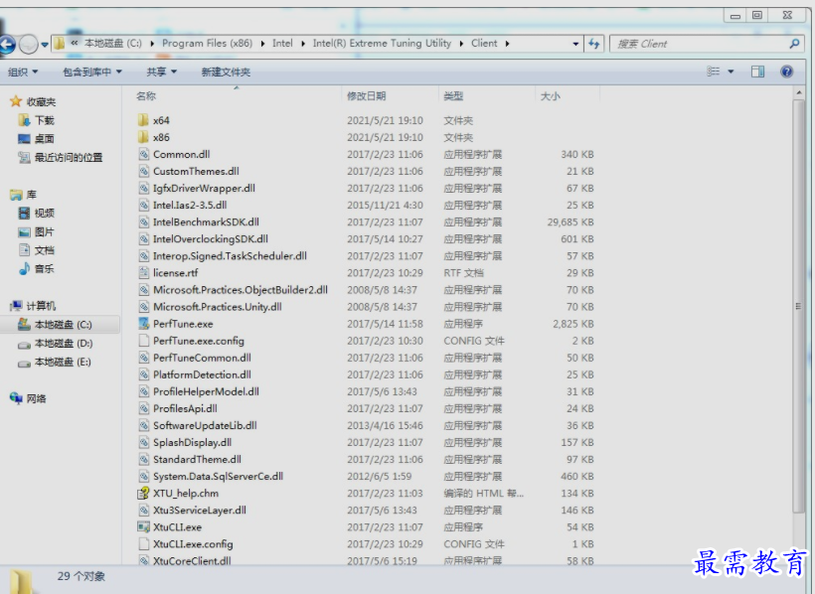This screenshot has height=594, width=815.
Task: Select the file name System.Data.SqlServerCe.dll
Action: 218,476
